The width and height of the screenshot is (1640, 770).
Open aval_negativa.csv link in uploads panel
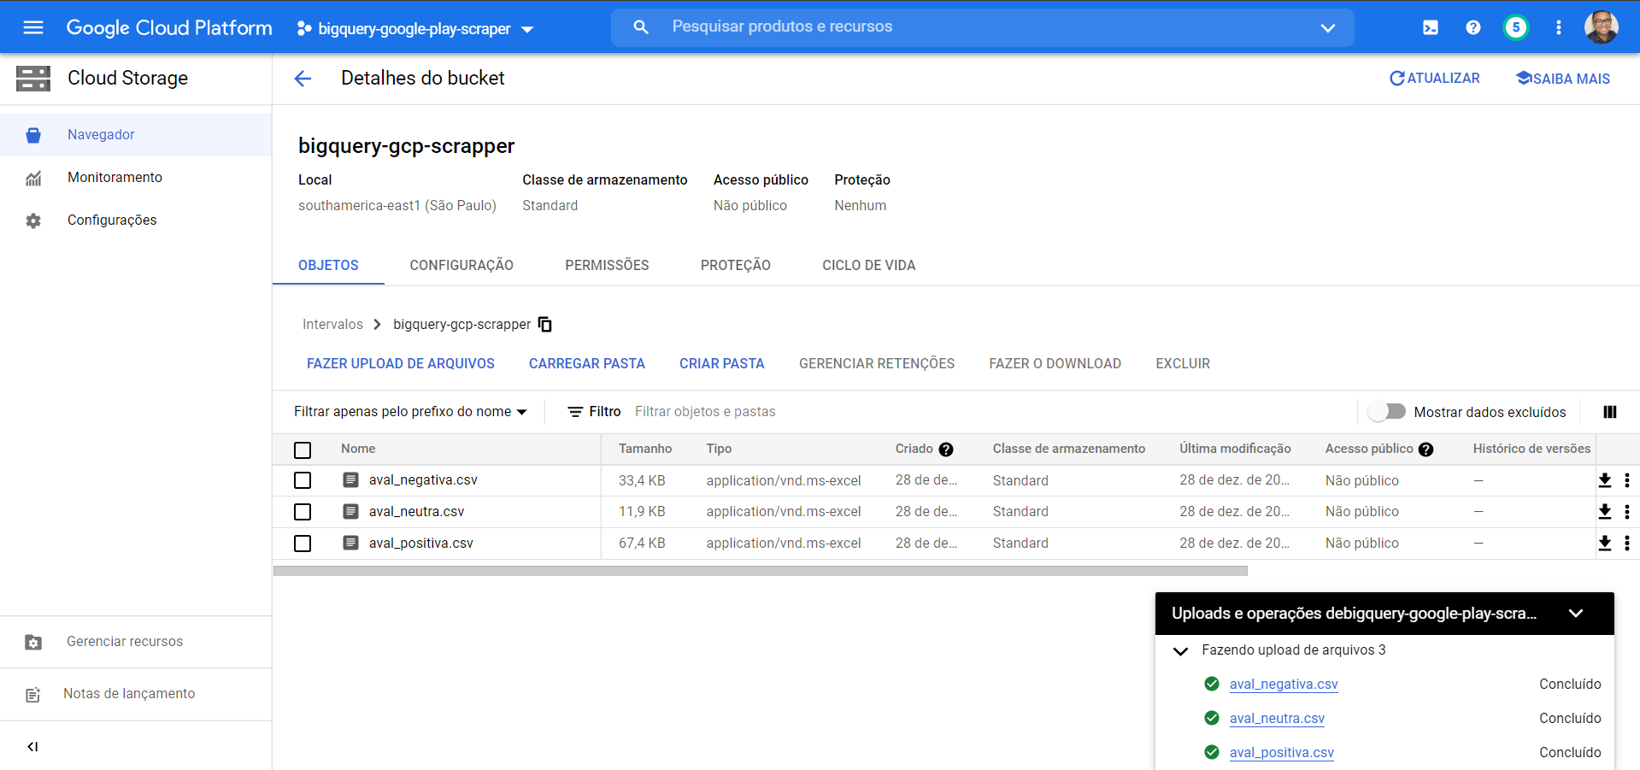point(1284,685)
